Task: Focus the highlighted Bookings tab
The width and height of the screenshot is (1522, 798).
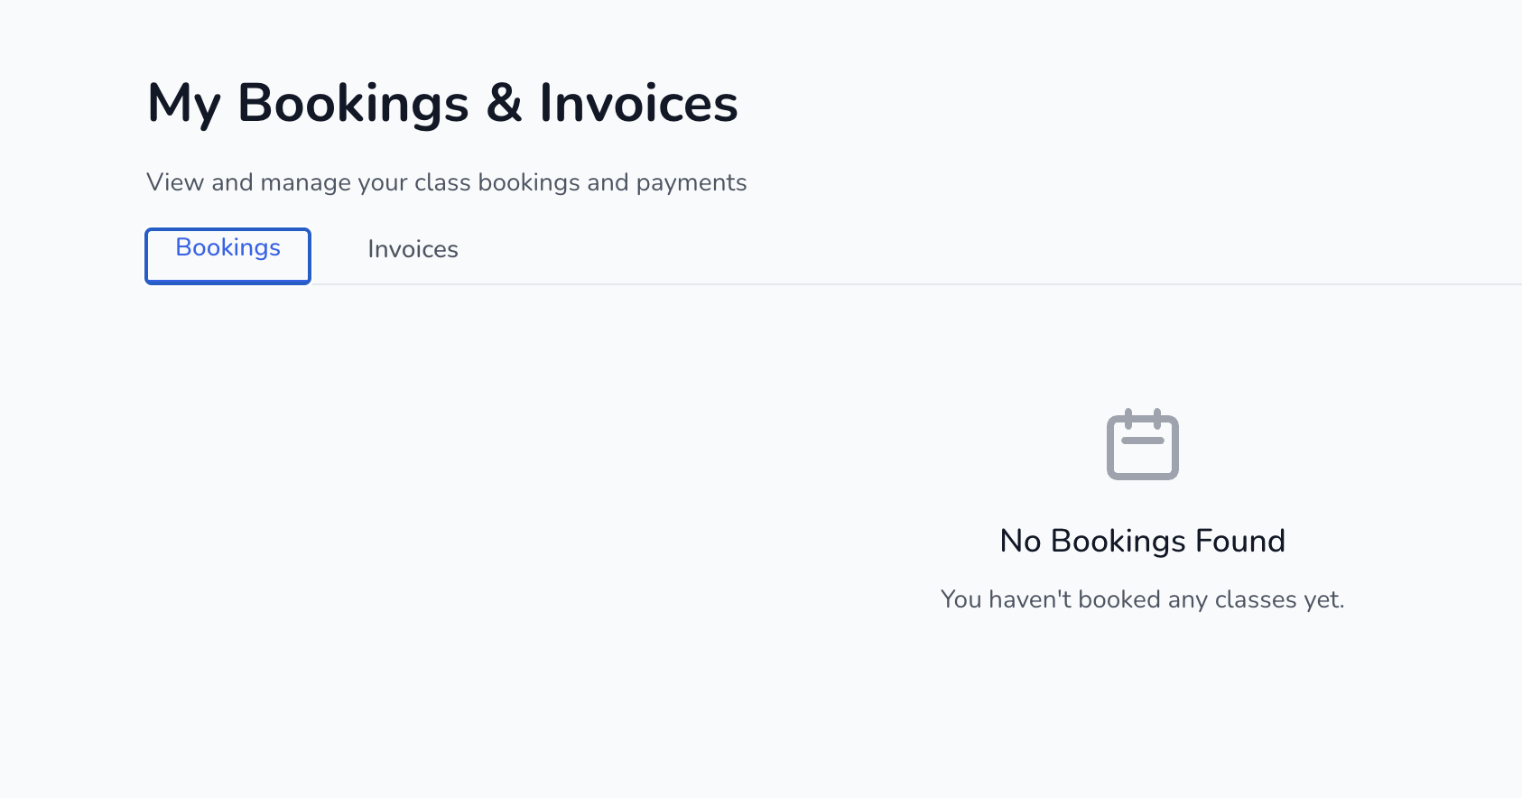Action: (227, 255)
